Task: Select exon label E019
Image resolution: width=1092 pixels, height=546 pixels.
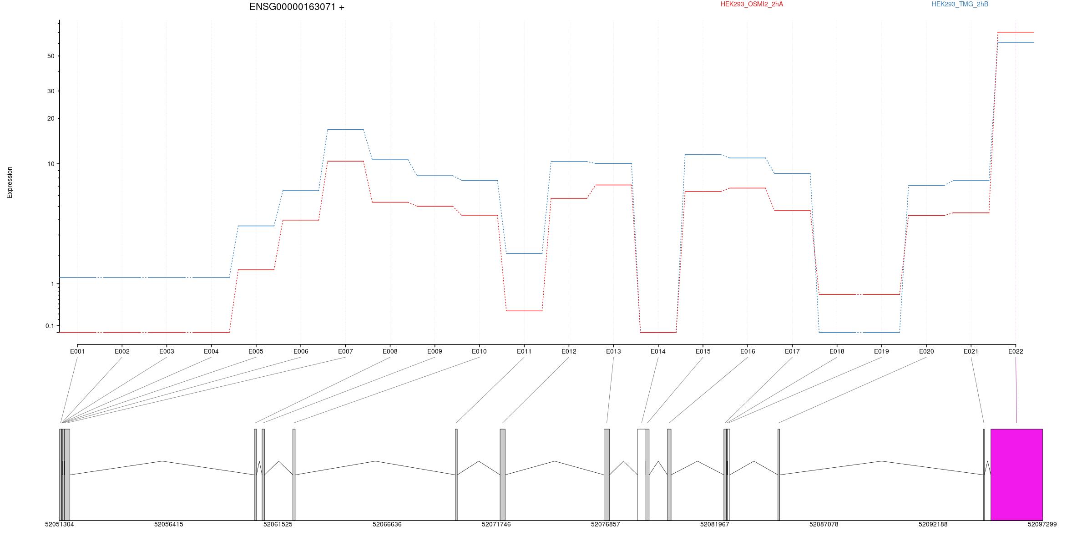Action: [x=881, y=351]
